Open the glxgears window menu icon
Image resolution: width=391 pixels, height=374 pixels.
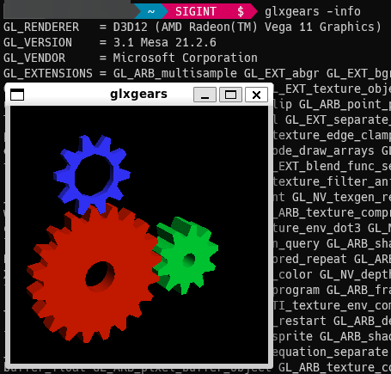(x=17, y=95)
